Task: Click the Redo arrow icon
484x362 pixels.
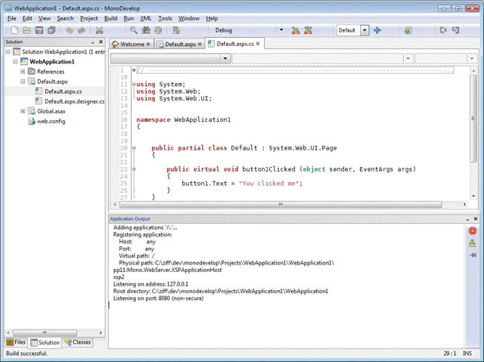Action: pyautogui.click(x=82, y=30)
